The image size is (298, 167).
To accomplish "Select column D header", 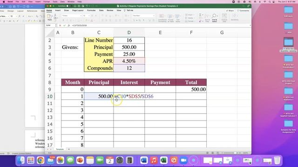I will click(129, 32).
